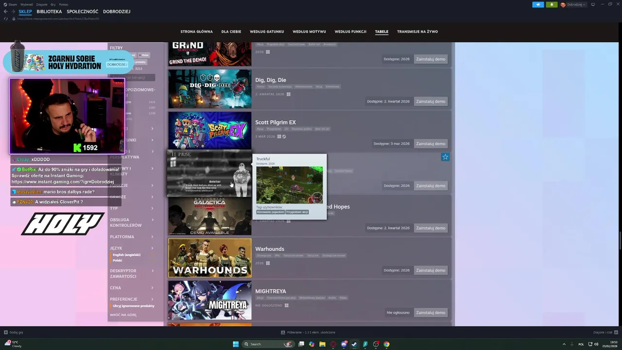The image size is (622, 350).
Task: Install the Grind Survivors demo
Action: (x=431, y=59)
